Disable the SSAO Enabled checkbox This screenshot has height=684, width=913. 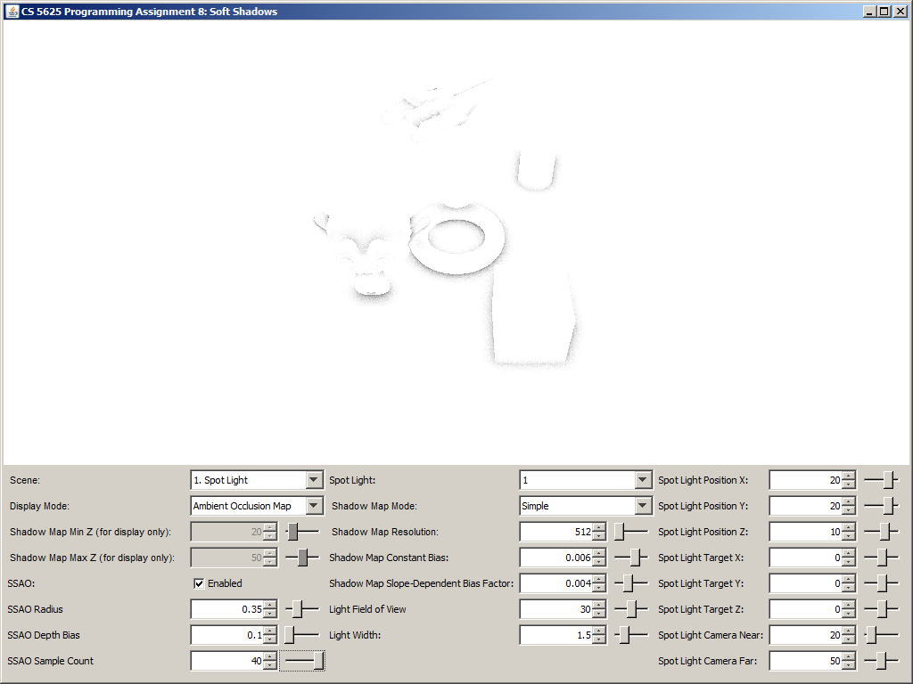pos(200,583)
